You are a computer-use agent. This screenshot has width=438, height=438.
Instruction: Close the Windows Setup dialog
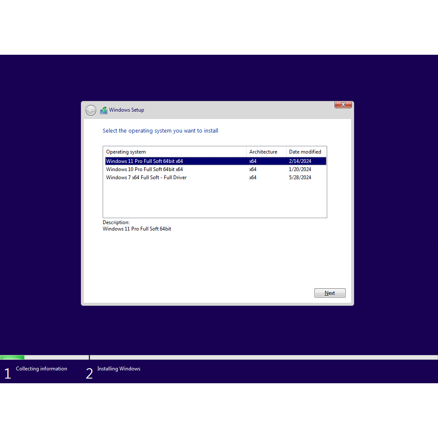343,105
